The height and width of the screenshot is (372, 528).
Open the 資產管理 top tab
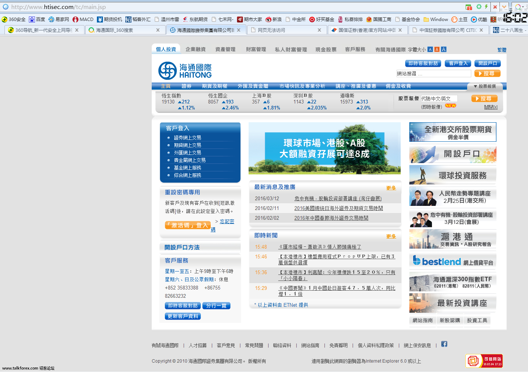point(225,49)
